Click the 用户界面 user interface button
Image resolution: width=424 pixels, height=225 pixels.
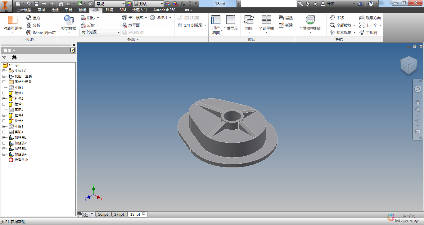(216, 24)
